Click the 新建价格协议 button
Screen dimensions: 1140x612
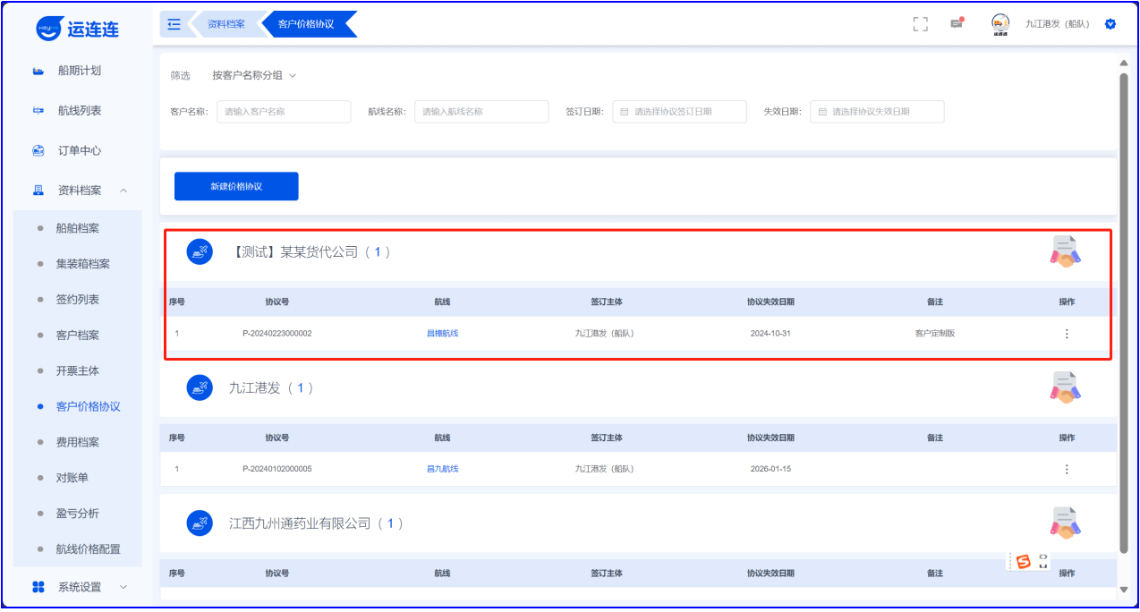(236, 186)
